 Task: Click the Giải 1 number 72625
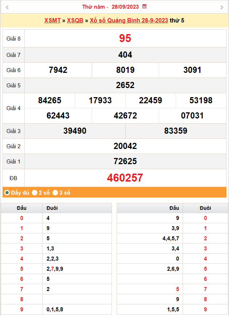click(x=125, y=161)
